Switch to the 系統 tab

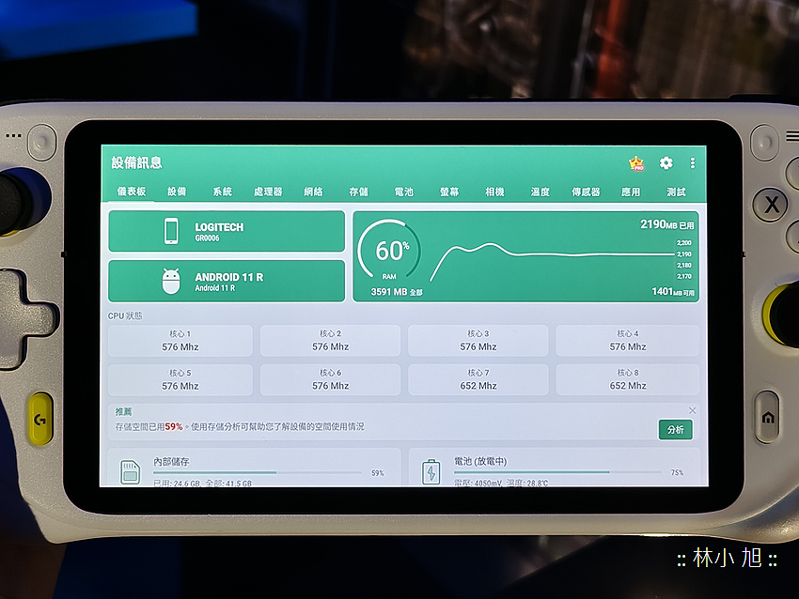tap(222, 192)
